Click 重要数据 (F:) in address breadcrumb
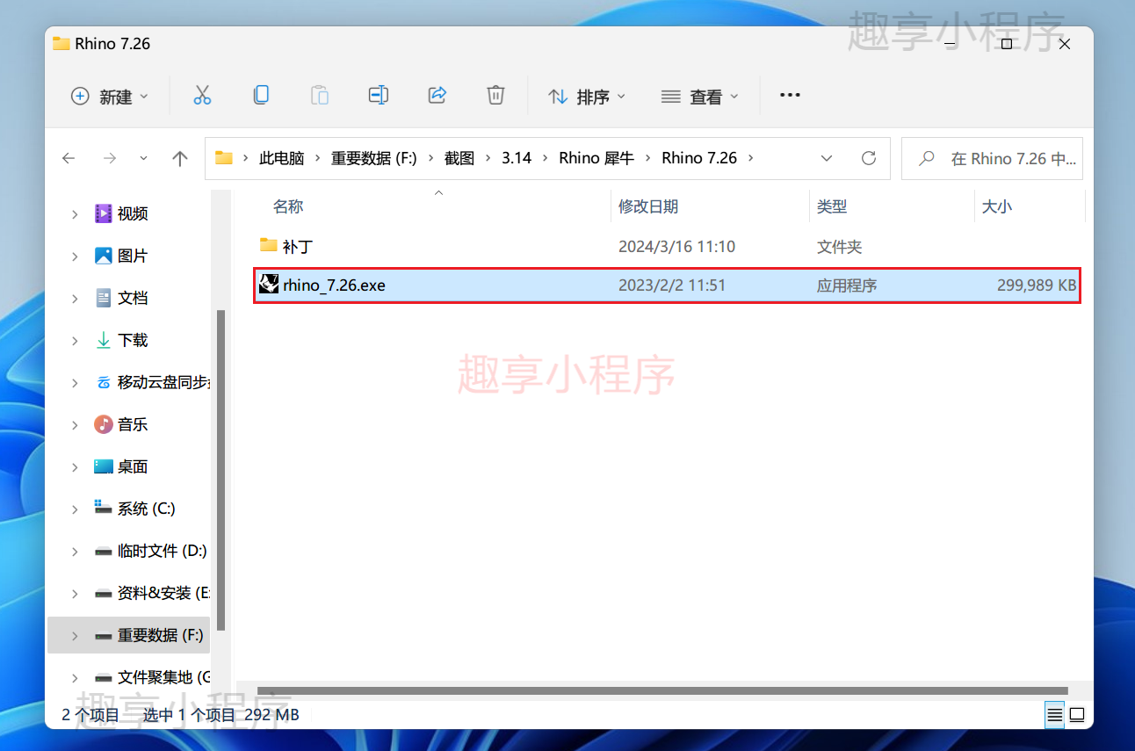 374,158
